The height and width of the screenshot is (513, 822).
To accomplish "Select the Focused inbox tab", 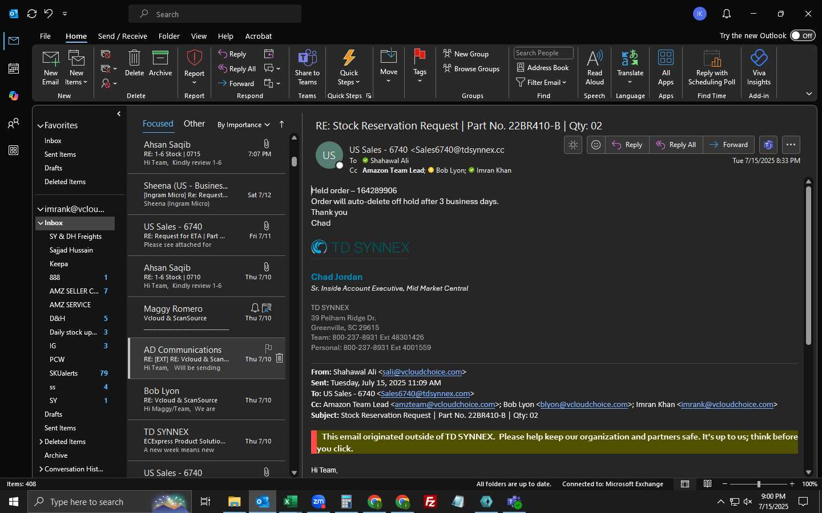I will coord(158,124).
